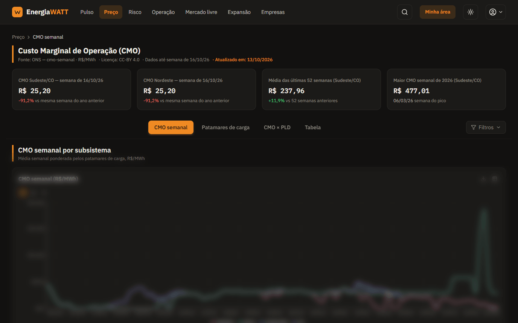Click the R$ 237,96 52-week average value

(286, 91)
